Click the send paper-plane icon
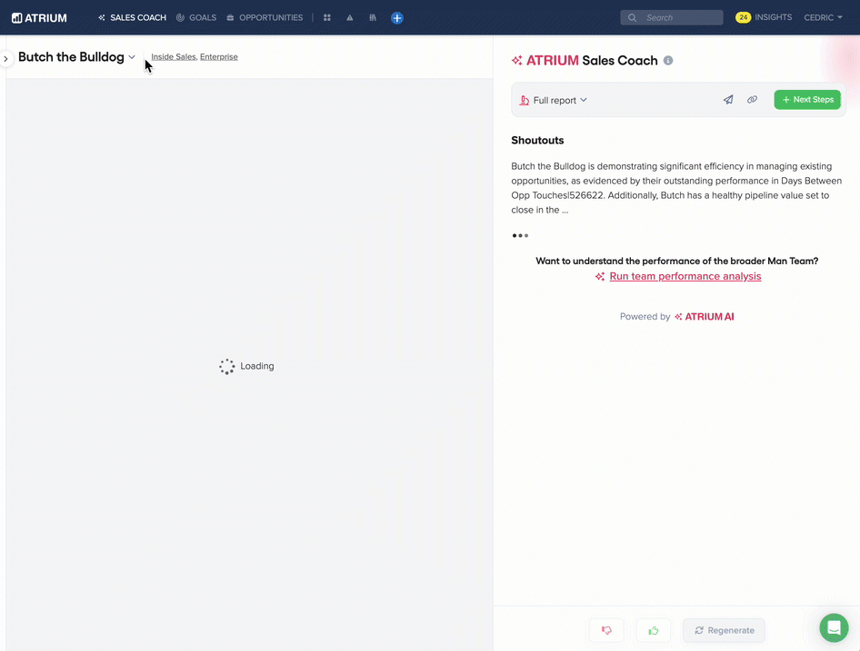 (x=728, y=100)
